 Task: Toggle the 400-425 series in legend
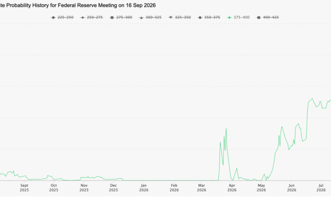click(267, 17)
